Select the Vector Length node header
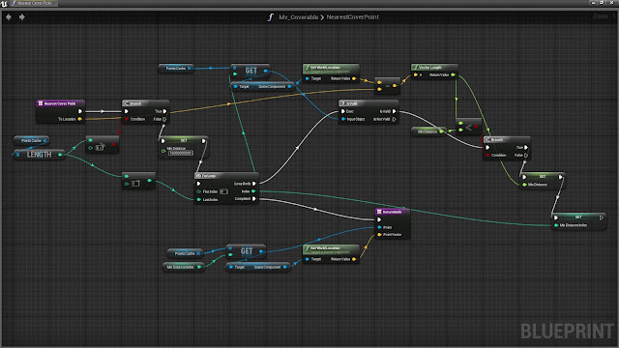The width and height of the screenshot is (619, 348). 434,67
